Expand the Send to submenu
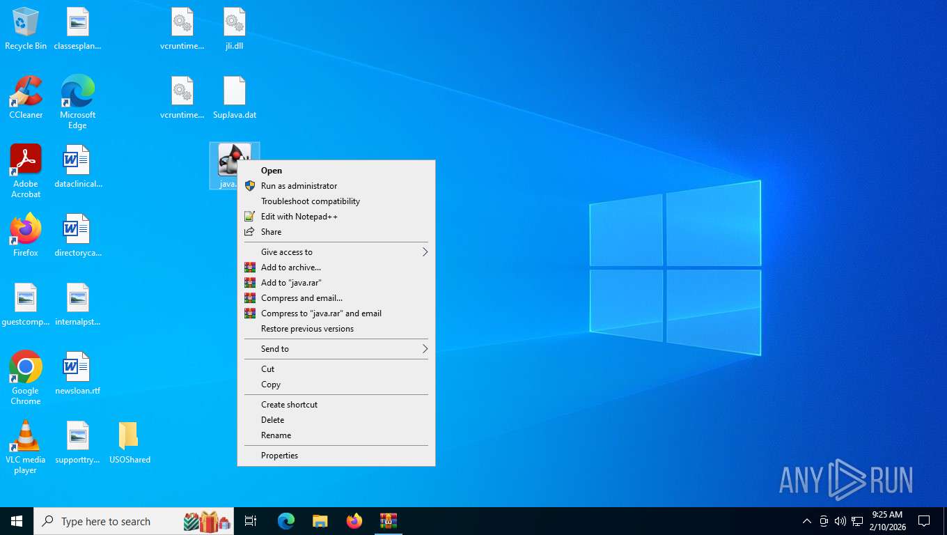Image resolution: width=947 pixels, height=535 pixels. click(x=336, y=349)
